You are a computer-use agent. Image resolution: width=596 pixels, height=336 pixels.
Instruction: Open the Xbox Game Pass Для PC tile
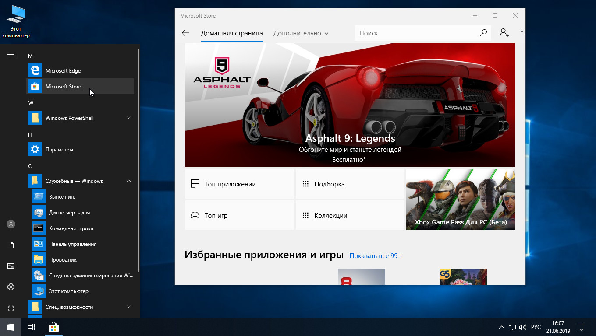pyautogui.click(x=461, y=199)
